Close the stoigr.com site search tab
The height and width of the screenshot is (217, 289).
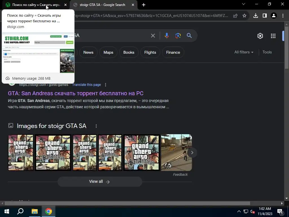(65, 5)
